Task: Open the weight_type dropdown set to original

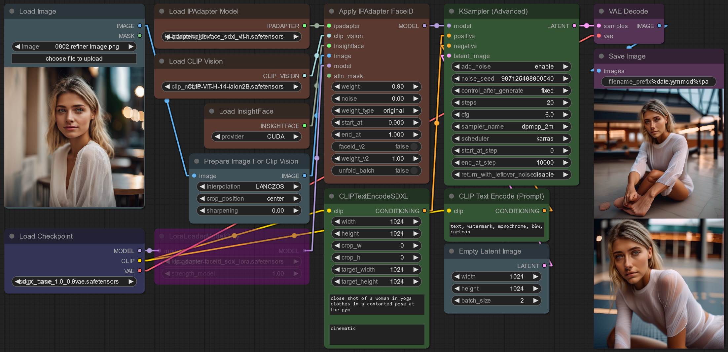Action: click(x=376, y=110)
